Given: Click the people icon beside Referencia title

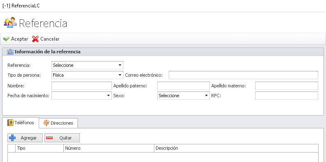Looking at the screenshot, I should point(10,23).
